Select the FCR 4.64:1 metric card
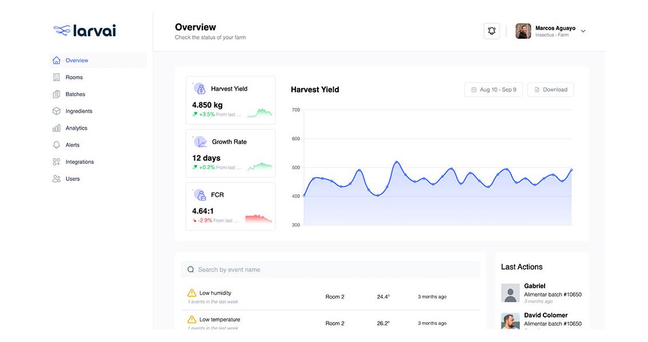Image resolution: width=648 pixels, height=342 pixels. point(230,206)
